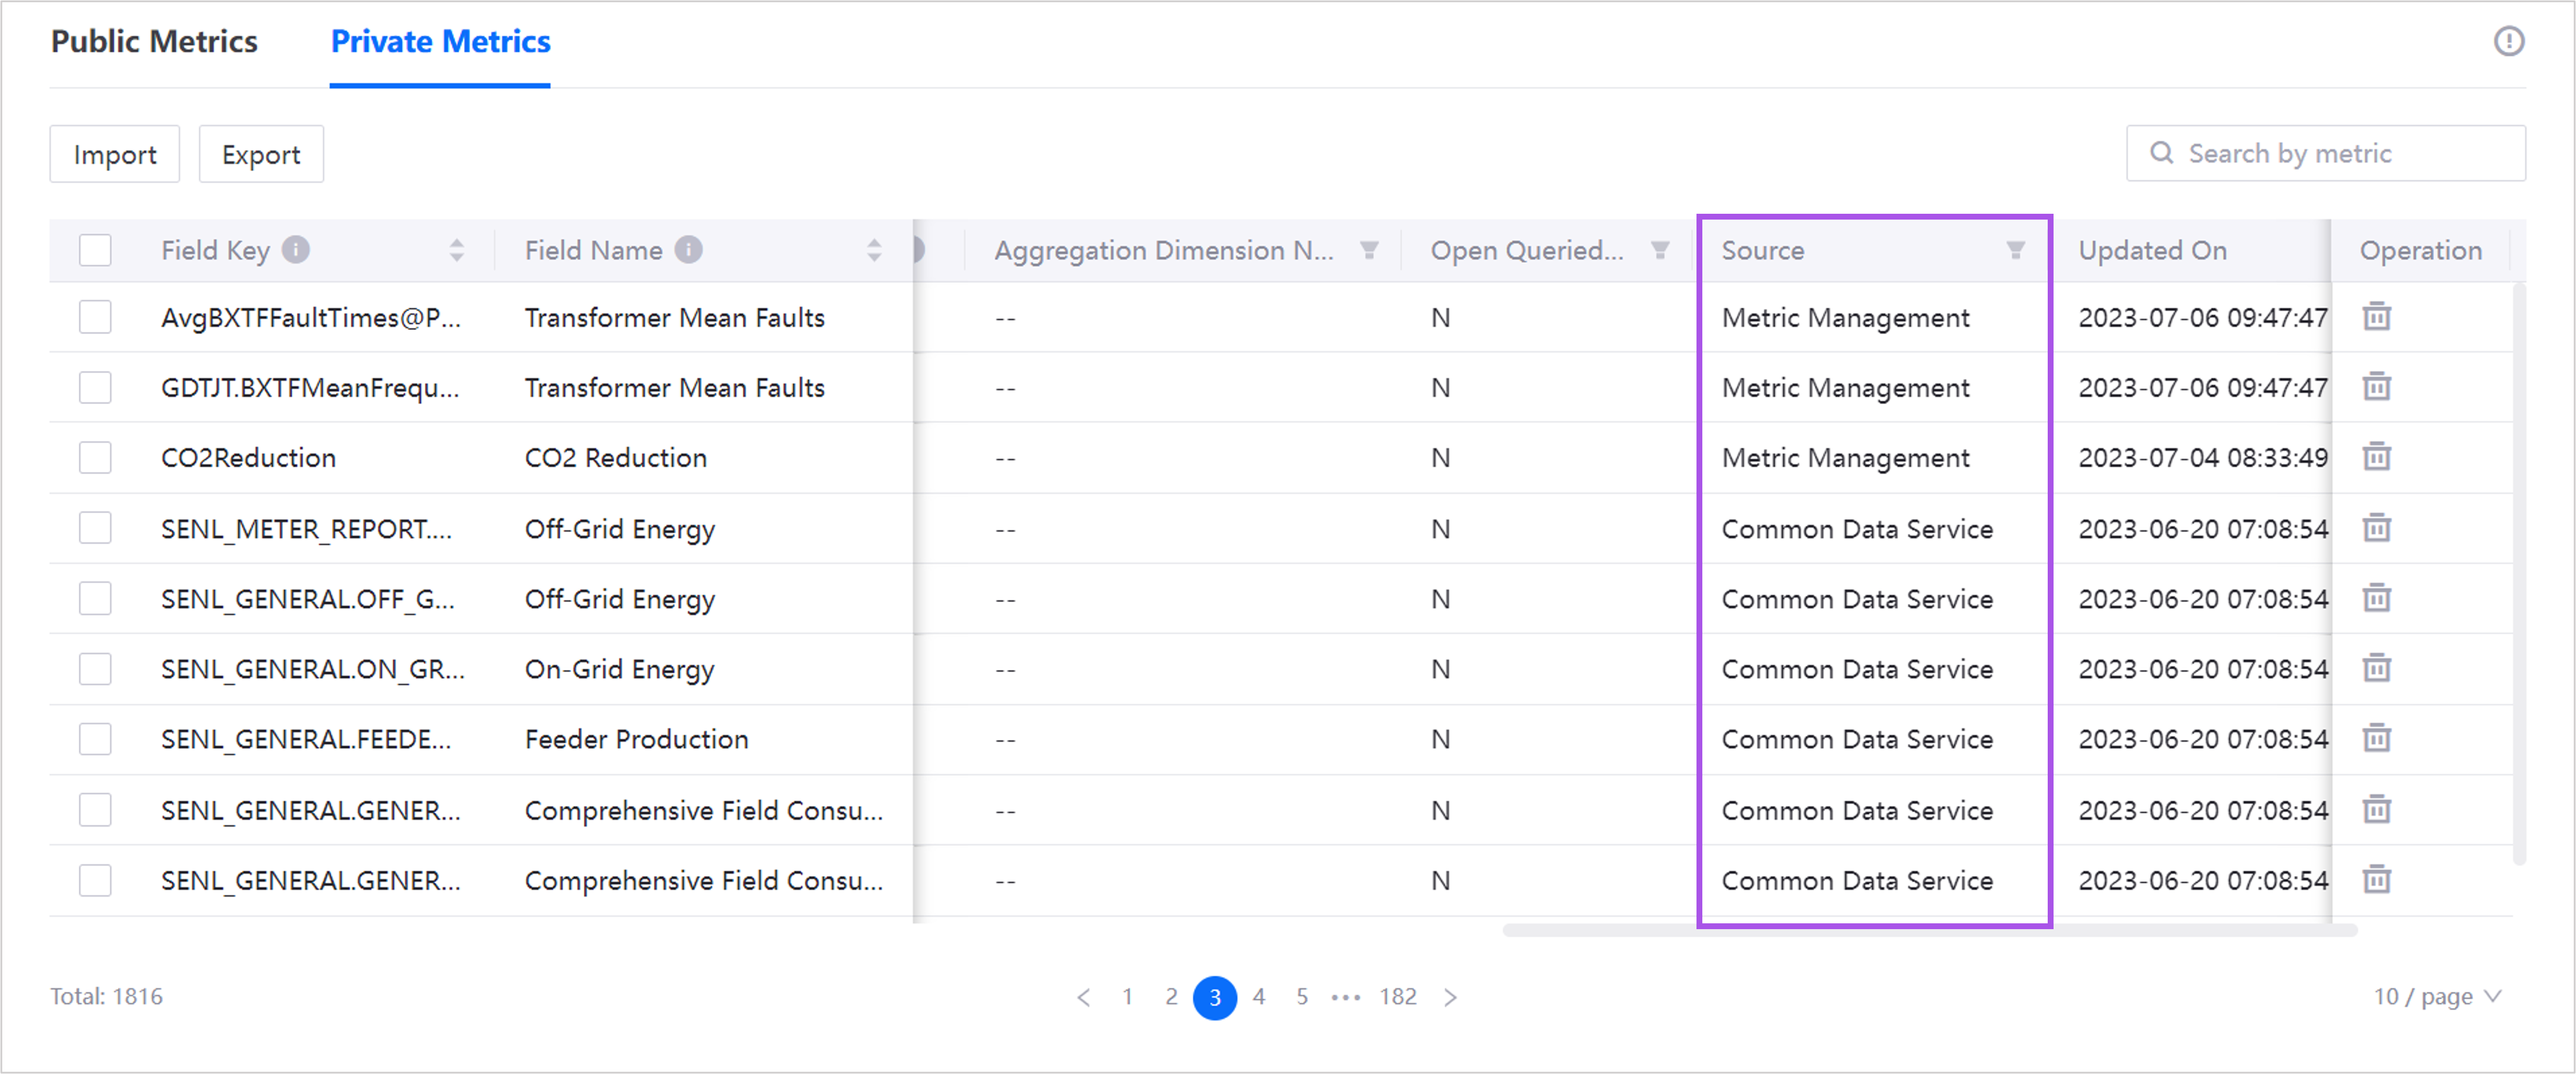Click the Import button
The width and height of the screenshot is (2576, 1074).
point(115,155)
